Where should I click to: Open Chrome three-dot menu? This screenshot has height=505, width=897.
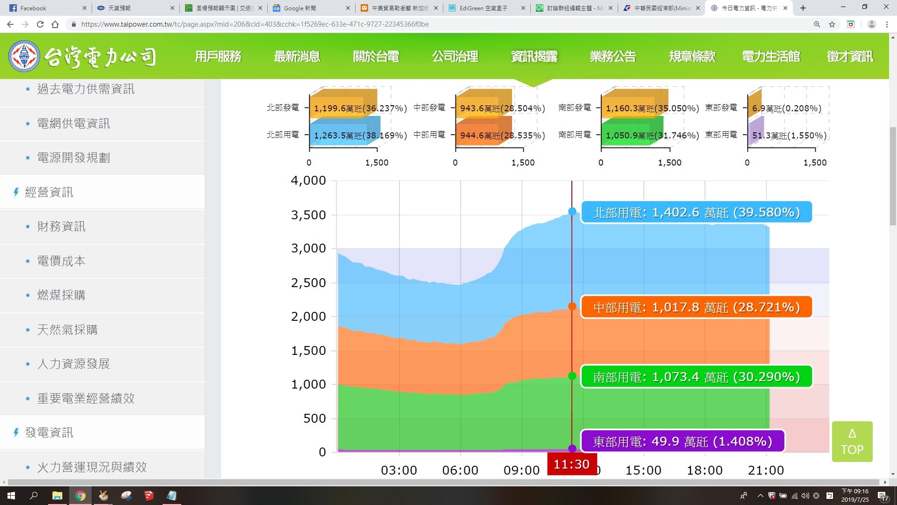pyautogui.click(x=887, y=24)
